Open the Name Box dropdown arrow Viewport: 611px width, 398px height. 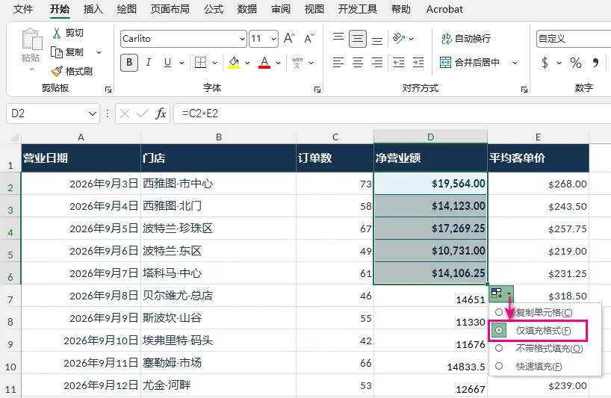93,114
